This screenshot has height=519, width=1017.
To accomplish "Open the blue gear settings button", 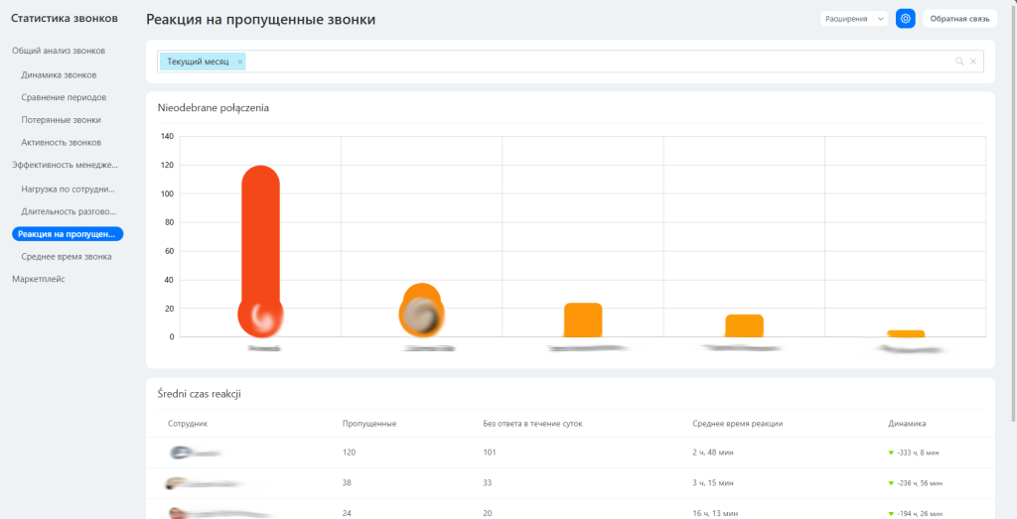I will point(905,19).
